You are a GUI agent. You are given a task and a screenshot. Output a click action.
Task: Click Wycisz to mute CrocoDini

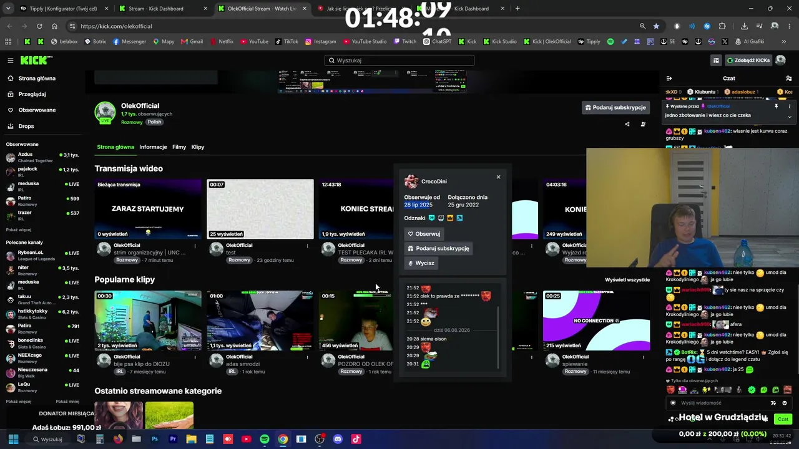coord(421,263)
